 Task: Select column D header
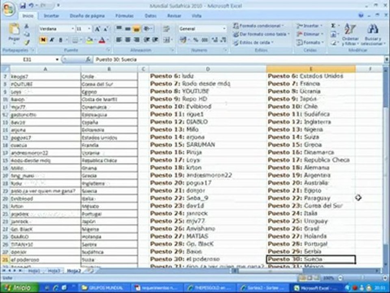208,69
